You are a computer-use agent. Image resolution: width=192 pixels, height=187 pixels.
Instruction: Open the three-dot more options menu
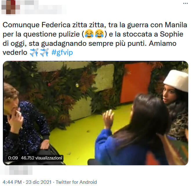coord(185,3)
